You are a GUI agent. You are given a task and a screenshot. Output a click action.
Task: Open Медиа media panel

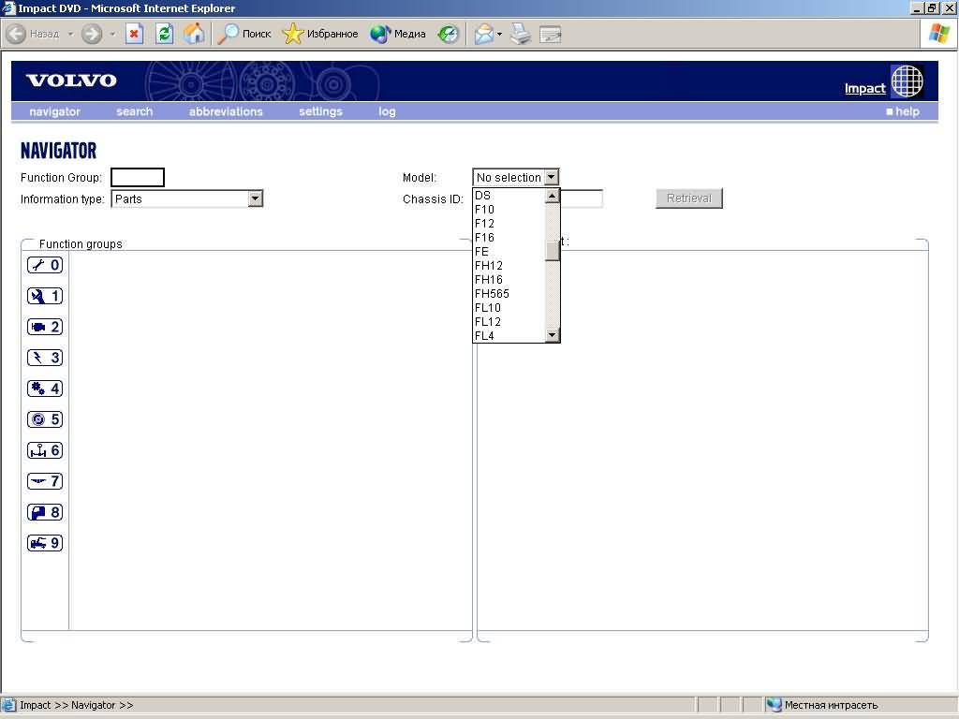point(397,34)
